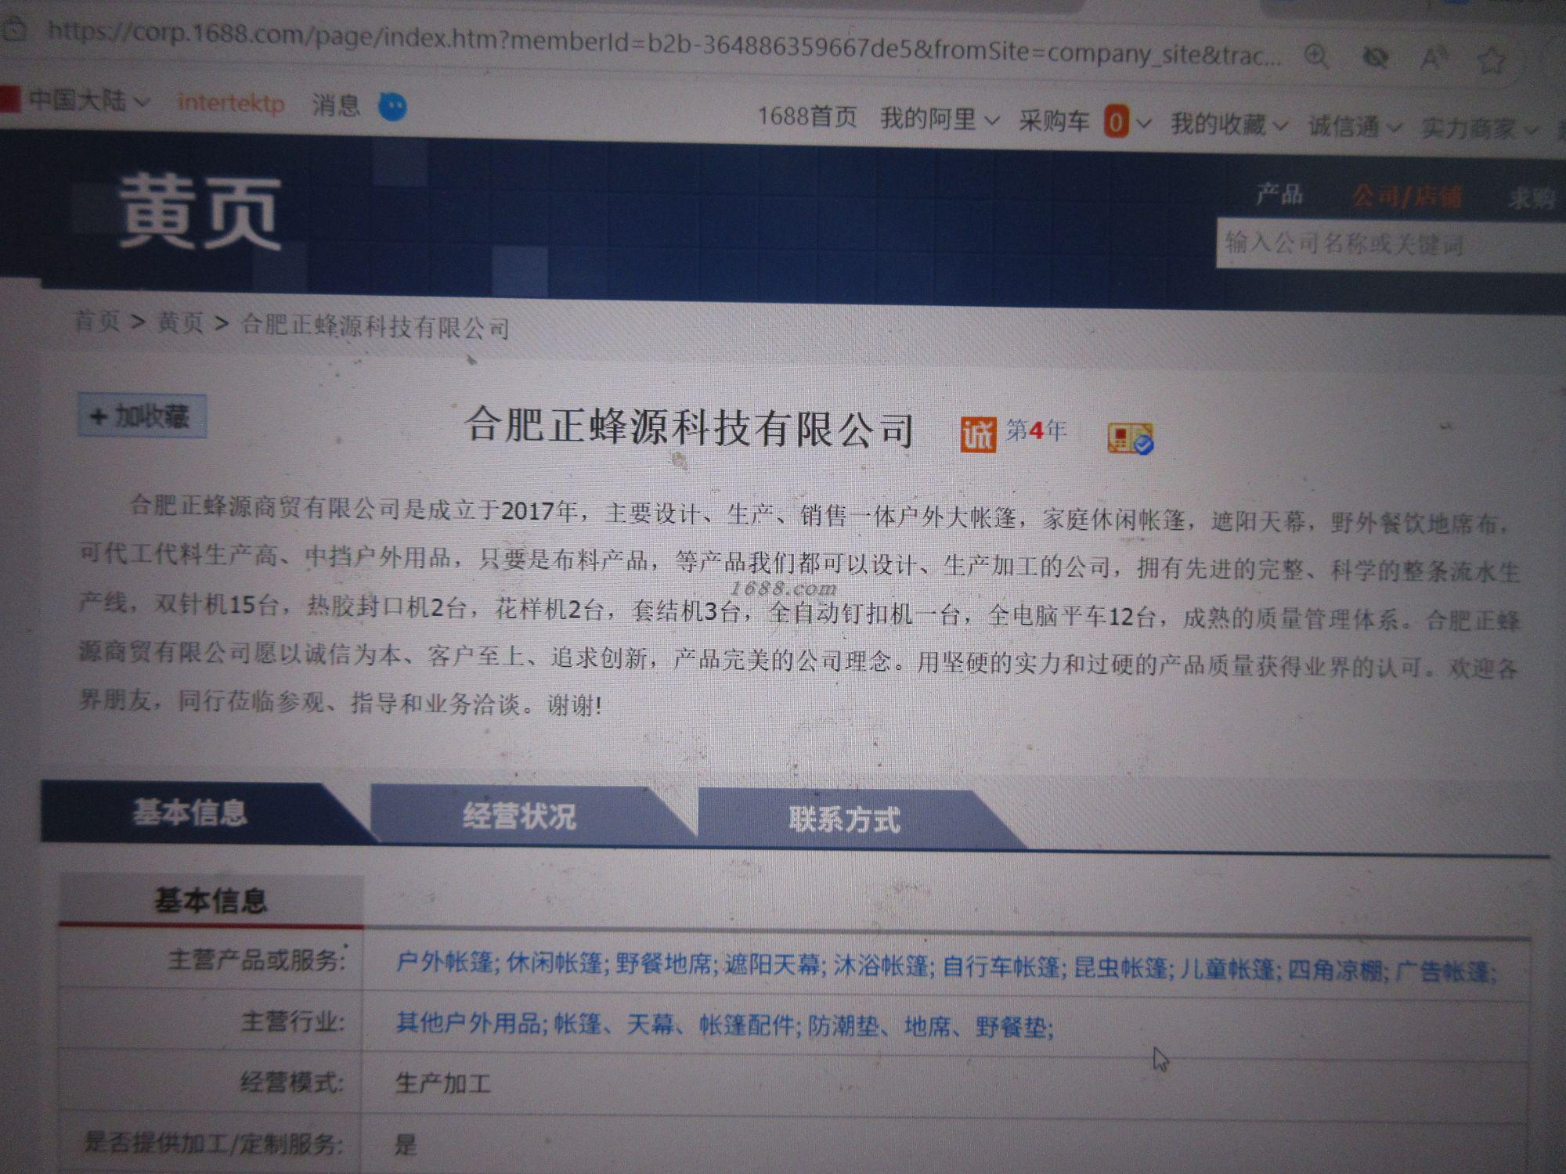This screenshot has width=1566, height=1174.
Task: Click the 户外帐篷 product link
Action: point(445,962)
